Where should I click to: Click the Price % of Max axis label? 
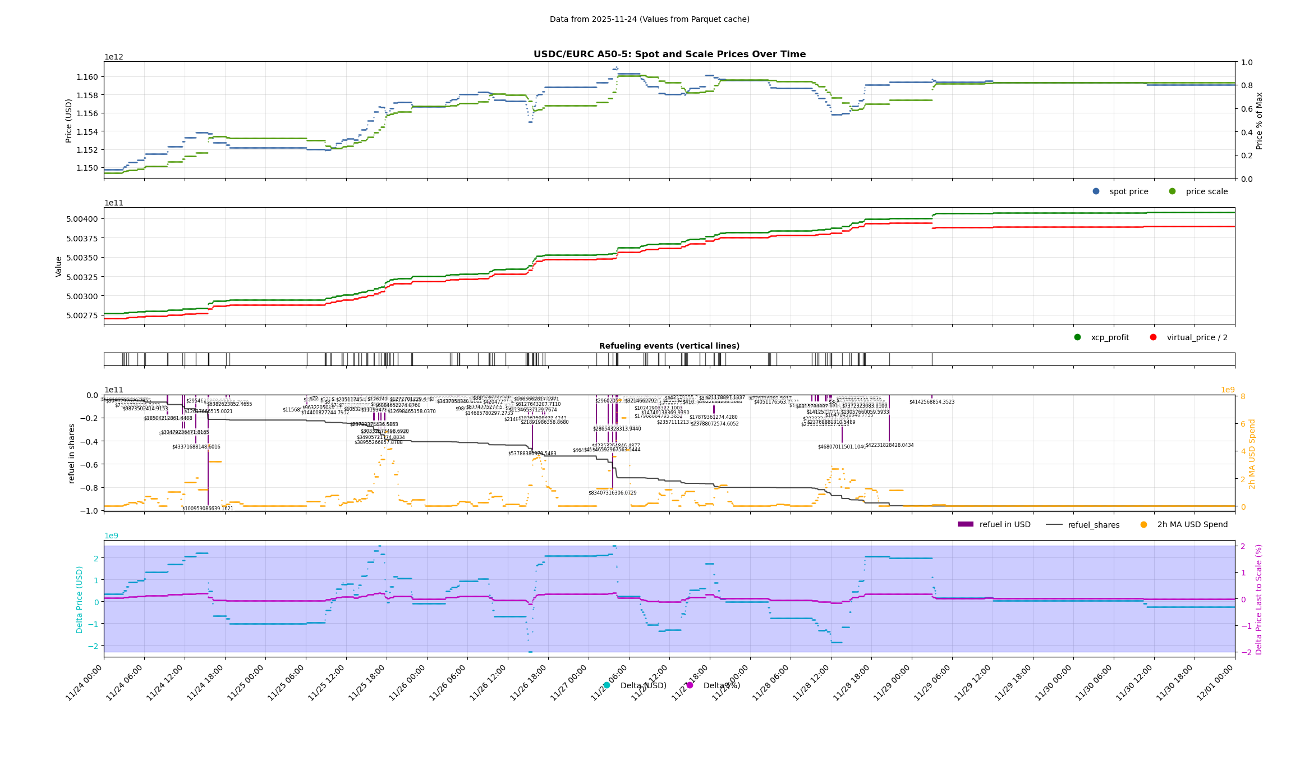[x=1259, y=121]
